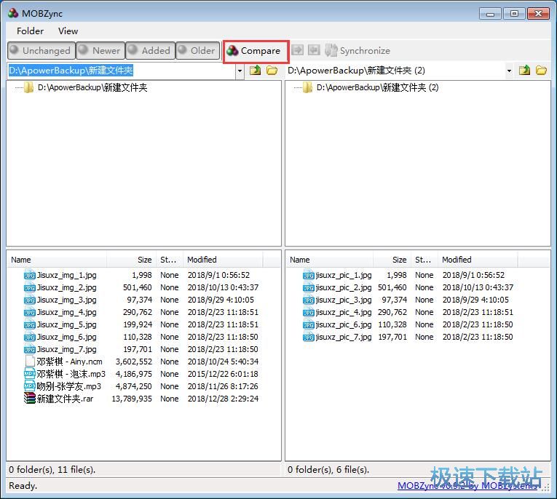557x499 pixels.
Task: Select jisuxz_pic_2.jpg in right list
Action: [x=344, y=287]
